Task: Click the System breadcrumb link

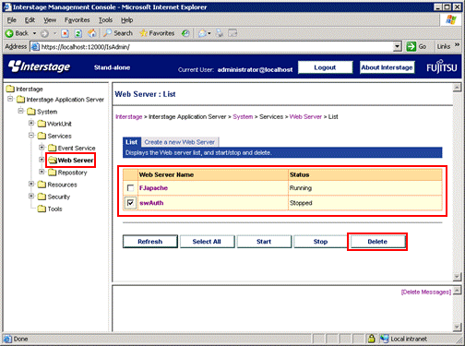Action: click(243, 117)
